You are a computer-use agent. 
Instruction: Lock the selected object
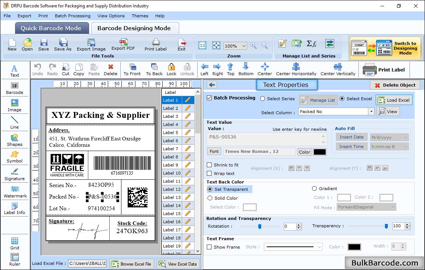coord(171,70)
